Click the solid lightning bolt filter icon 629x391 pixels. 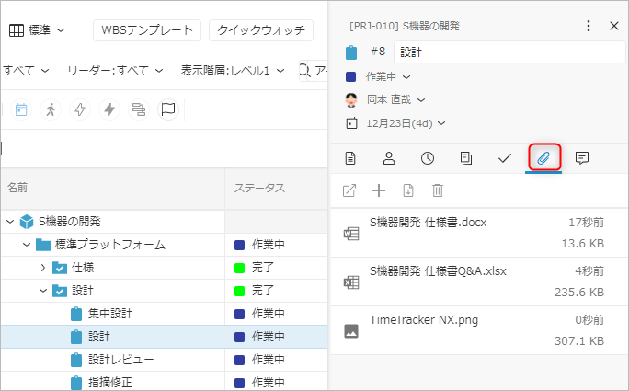click(109, 109)
